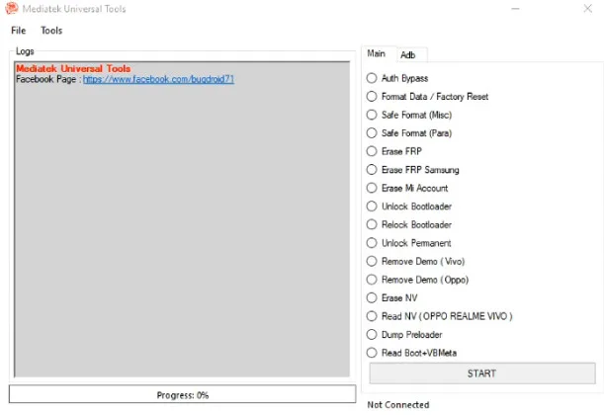Click the Progress bar

tap(182, 394)
